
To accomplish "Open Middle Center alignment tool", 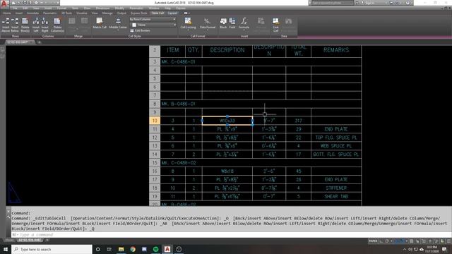I will coord(118,23).
